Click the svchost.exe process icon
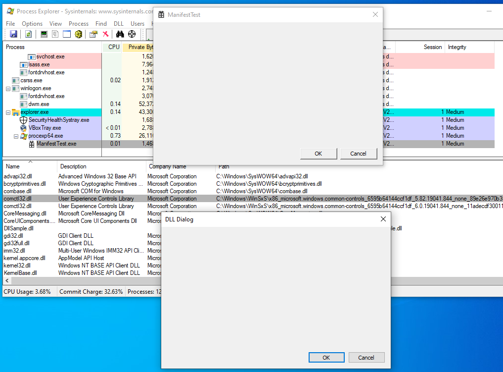 click(32, 57)
